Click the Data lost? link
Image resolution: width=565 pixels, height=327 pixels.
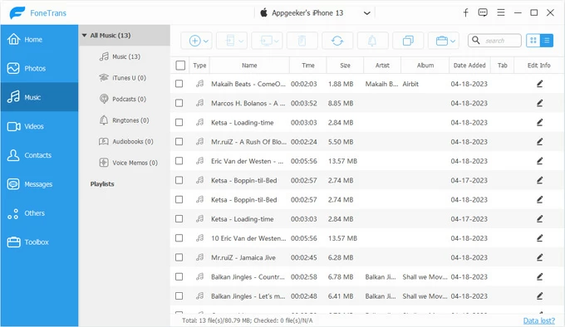pos(539,320)
